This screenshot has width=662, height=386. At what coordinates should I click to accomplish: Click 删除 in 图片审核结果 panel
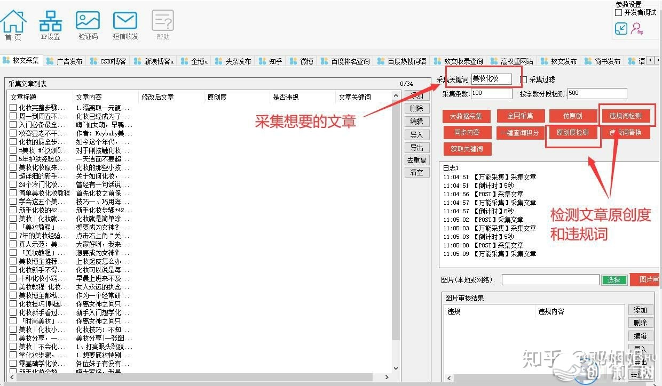pyautogui.click(x=640, y=323)
